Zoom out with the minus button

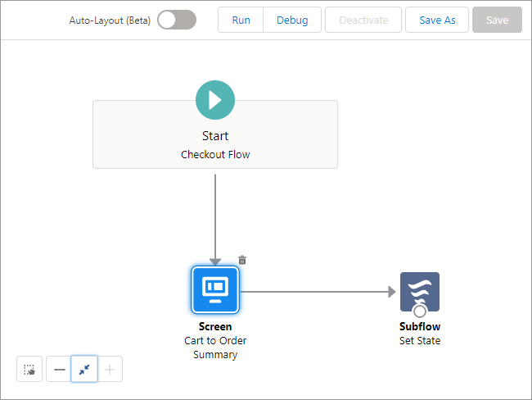click(59, 370)
